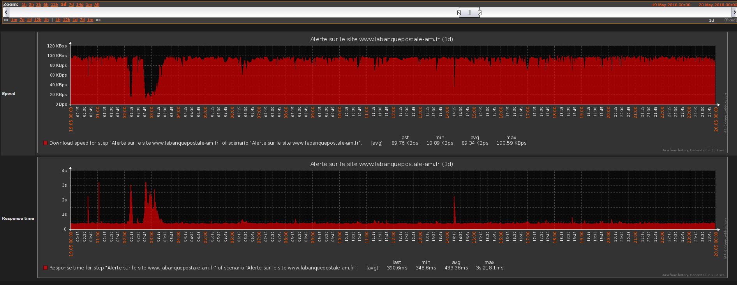Jump to latest data with »» link
The image size is (737, 285).
click(98, 20)
